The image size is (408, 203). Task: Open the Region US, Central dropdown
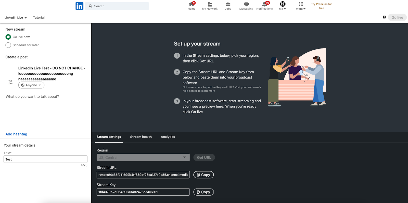(x=143, y=158)
